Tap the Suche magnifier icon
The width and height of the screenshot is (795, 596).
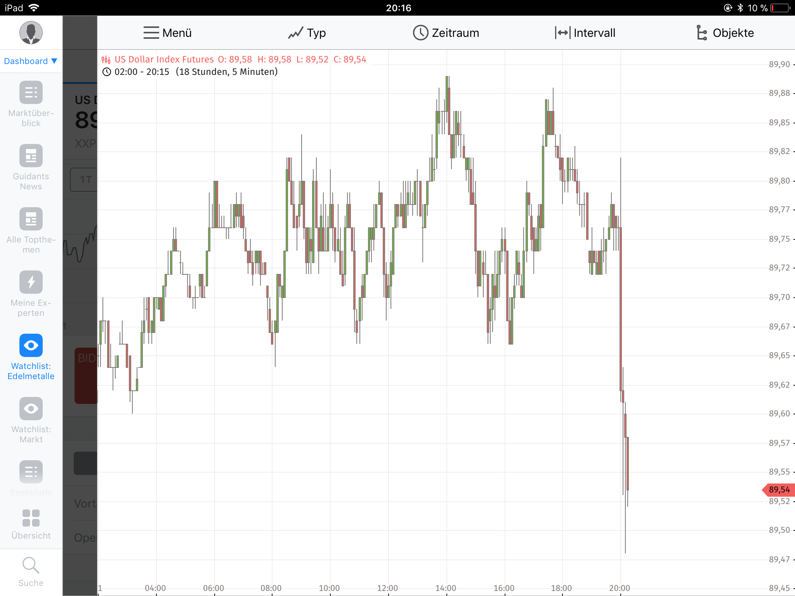point(31,566)
